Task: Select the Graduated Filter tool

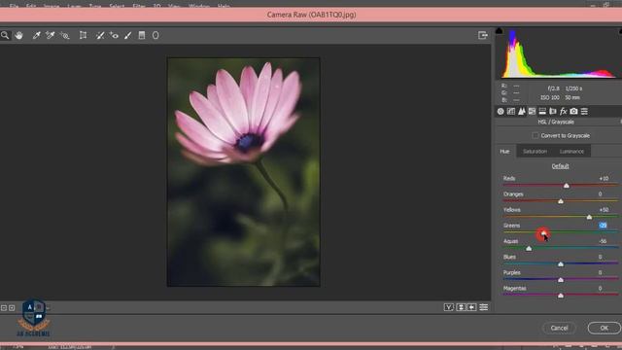Action: click(142, 35)
